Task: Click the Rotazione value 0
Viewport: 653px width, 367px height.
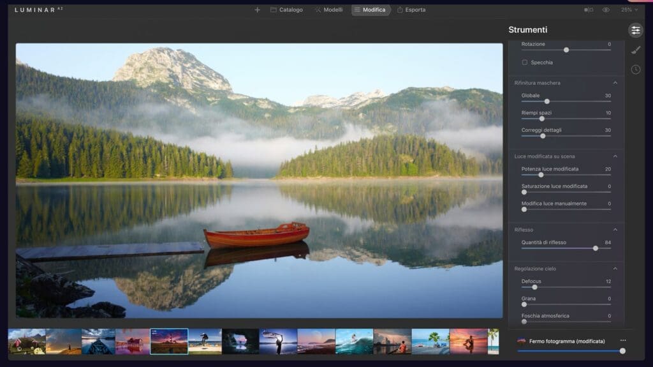Action: tap(609, 44)
